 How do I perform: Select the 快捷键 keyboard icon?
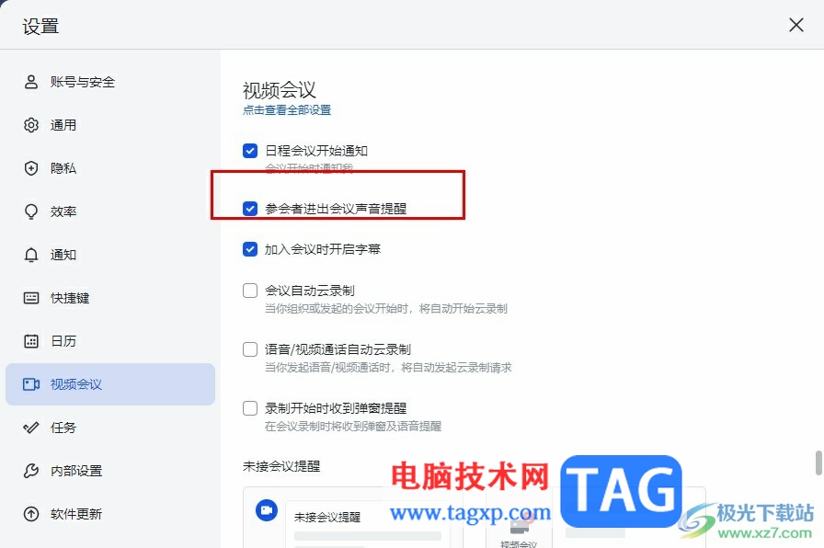31,298
